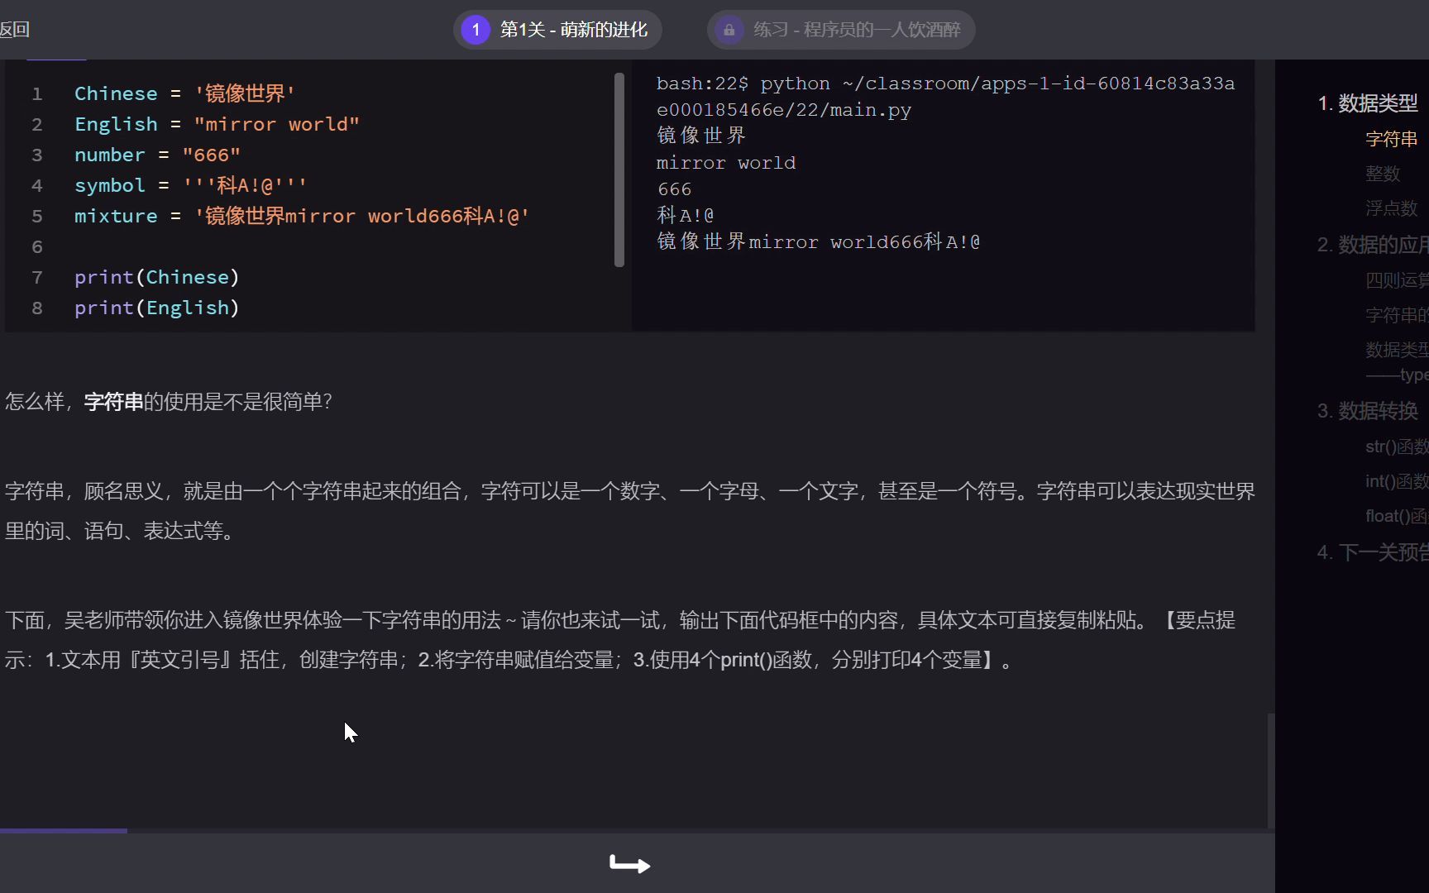Open the 第1关 - 萌新的进化 tab
Viewport: 1429px width, 893px height.
[573, 30]
